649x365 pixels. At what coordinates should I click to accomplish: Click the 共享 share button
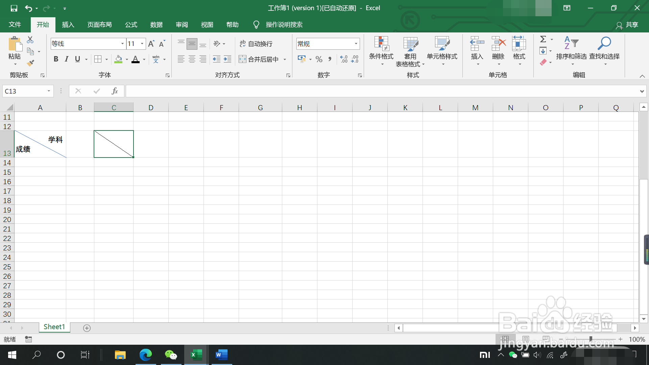click(627, 25)
